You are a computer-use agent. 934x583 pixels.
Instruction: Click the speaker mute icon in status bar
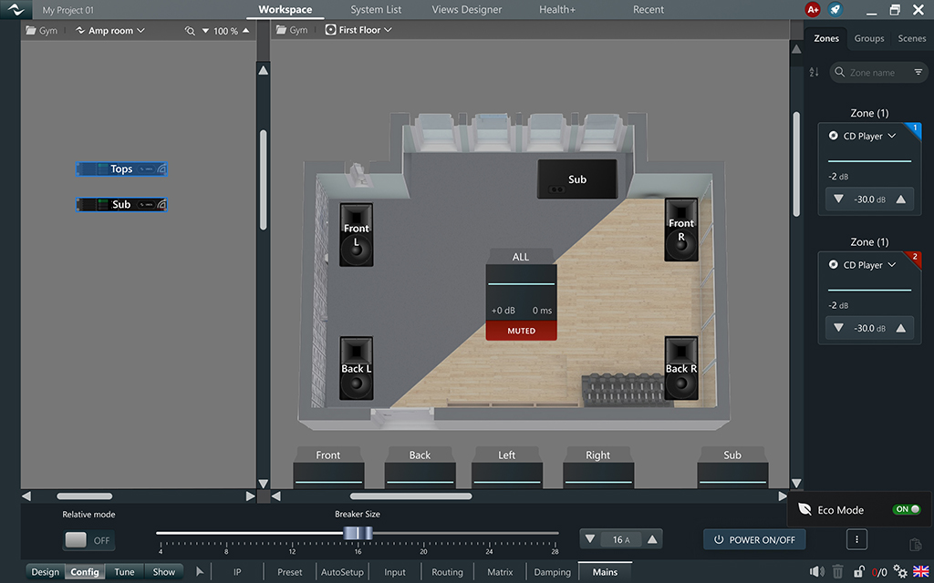(816, 572)
